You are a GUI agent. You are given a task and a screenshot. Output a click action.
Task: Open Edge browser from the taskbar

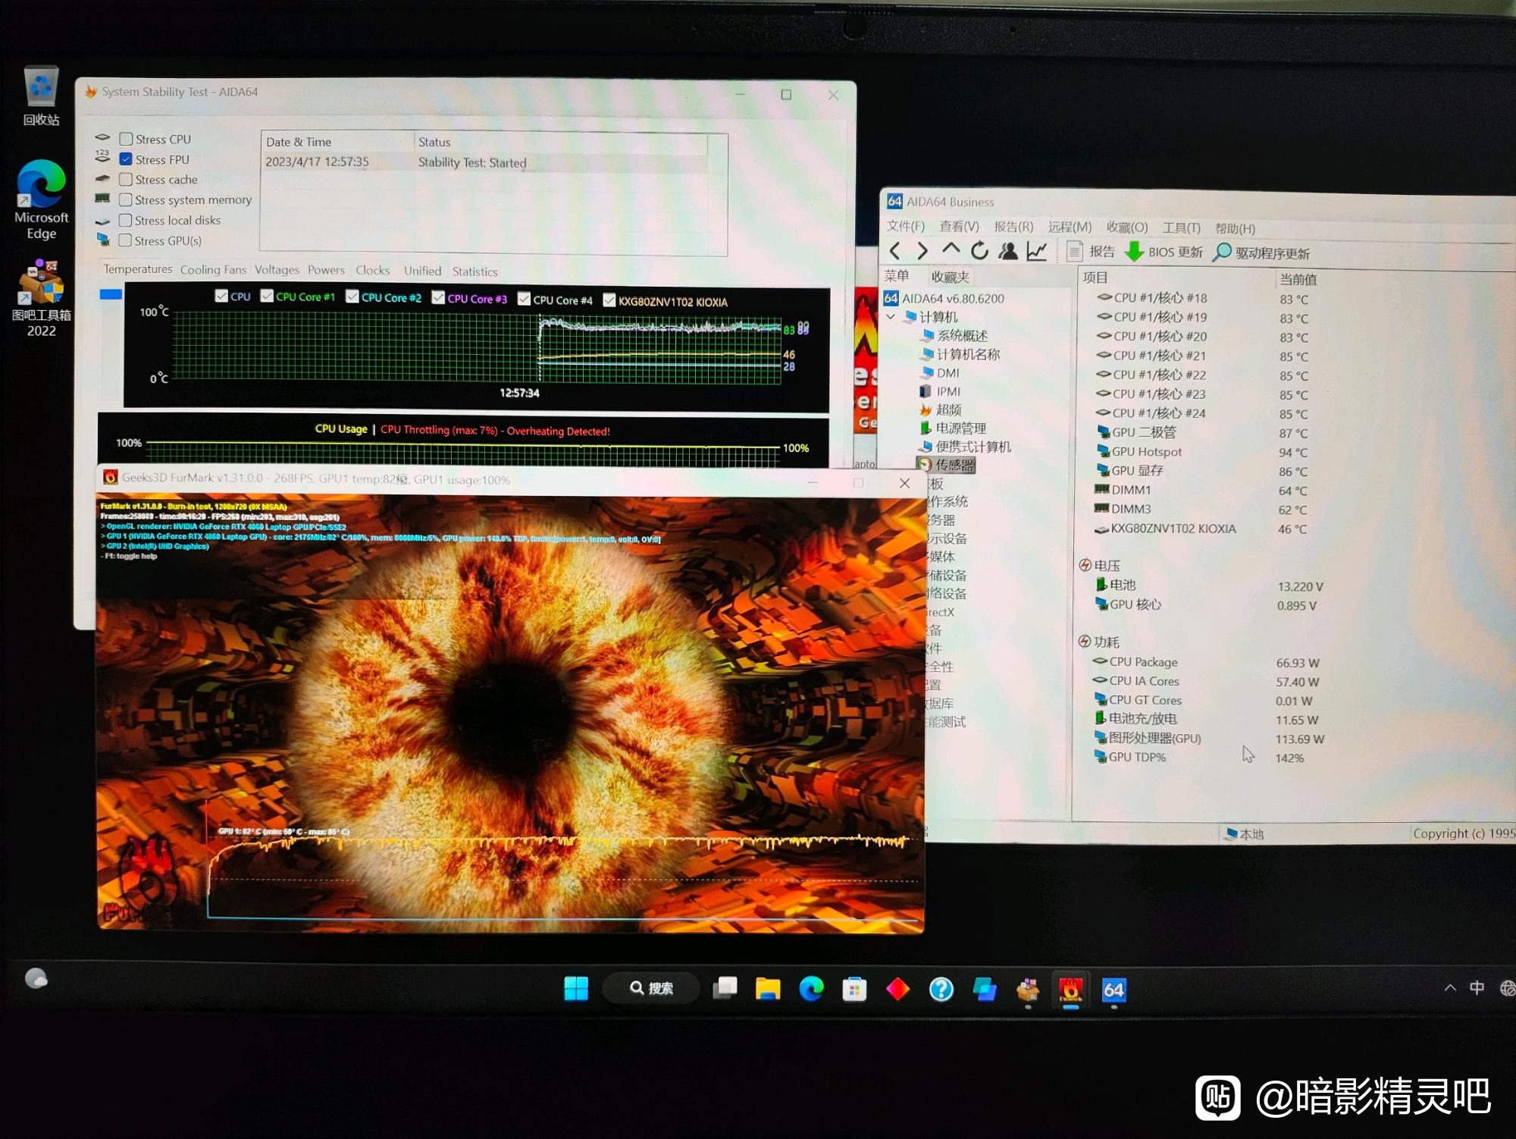click(811, 988)
